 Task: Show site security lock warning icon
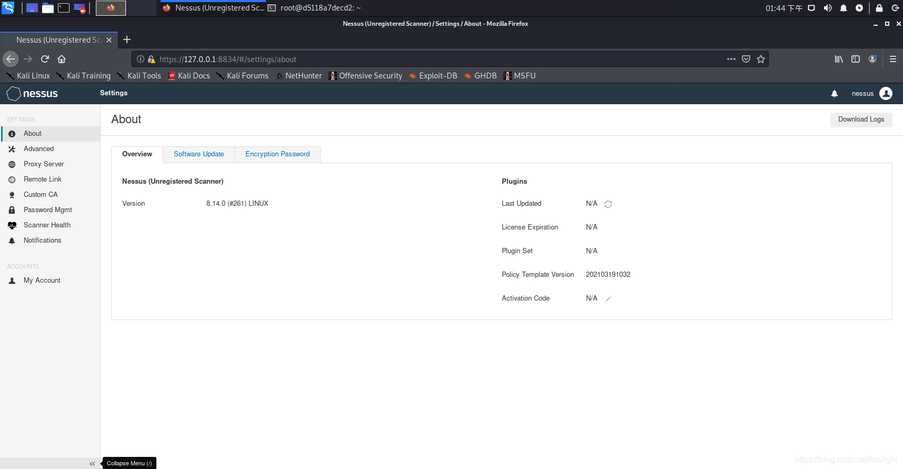(152, 59)
